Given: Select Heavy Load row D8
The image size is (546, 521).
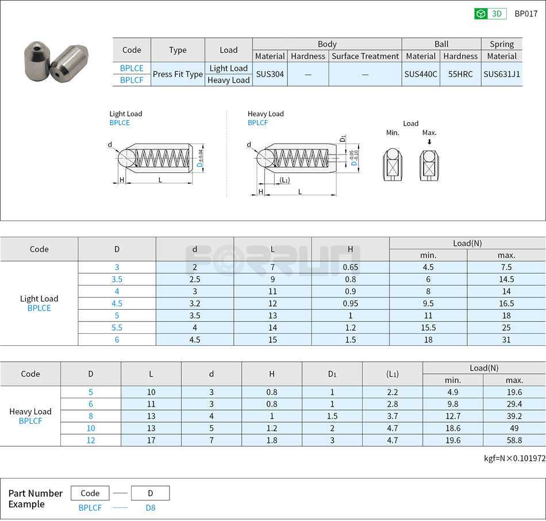Looking at the screenshot, I should [x=91, y=416].
